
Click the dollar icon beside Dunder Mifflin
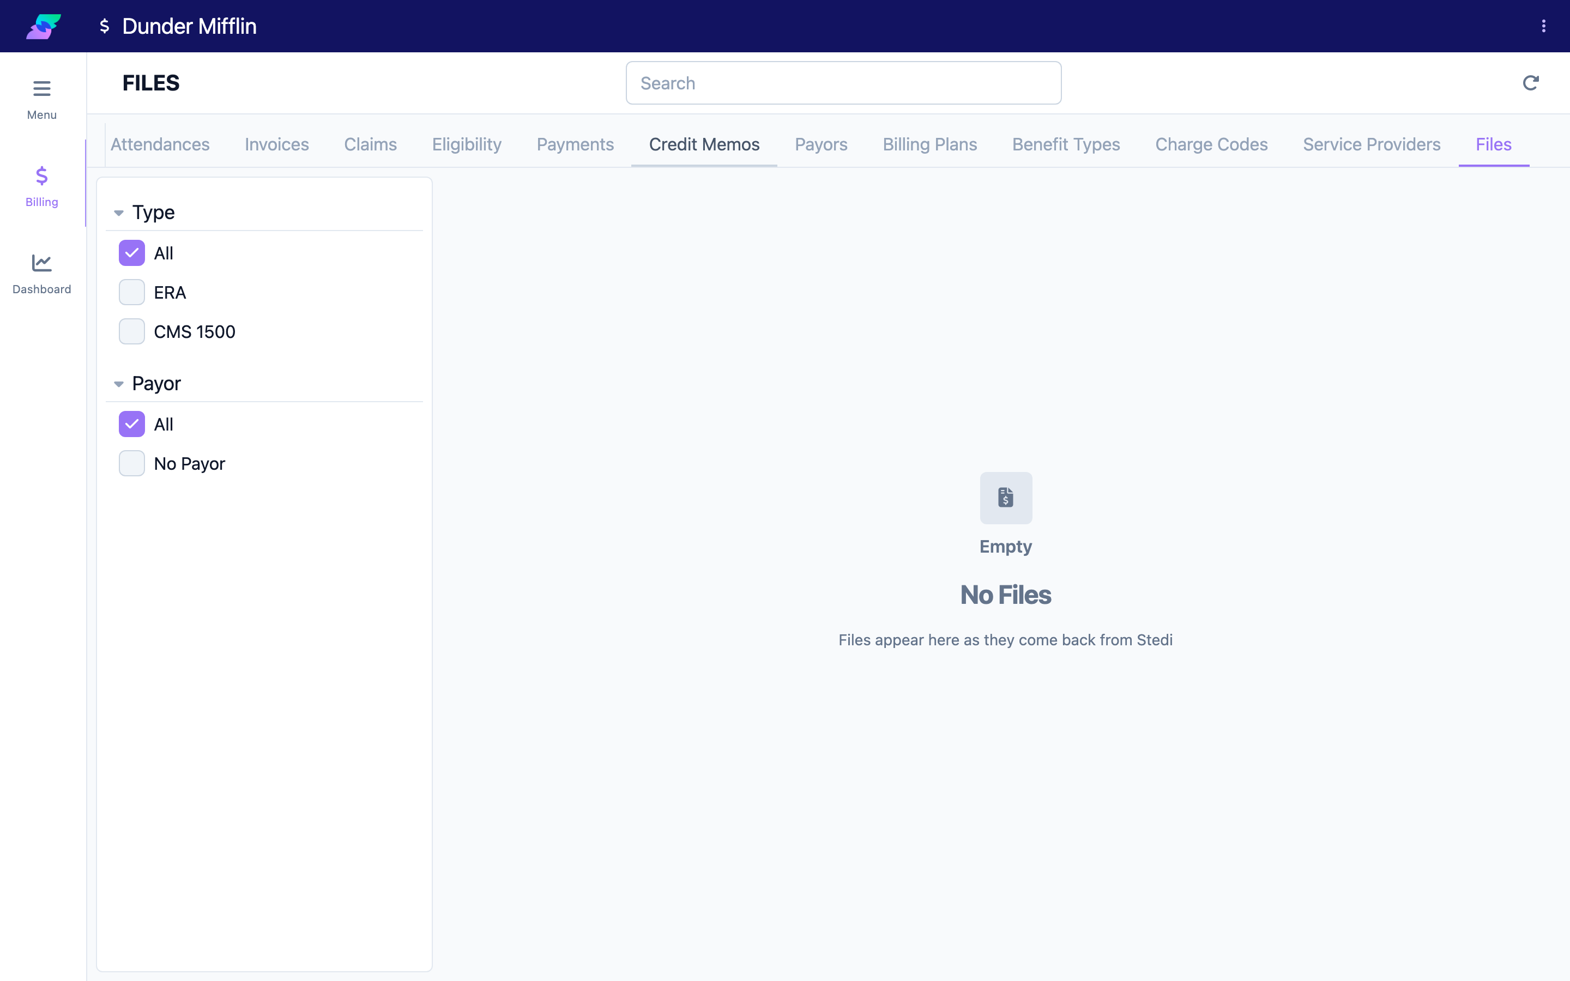coord(105,26)
